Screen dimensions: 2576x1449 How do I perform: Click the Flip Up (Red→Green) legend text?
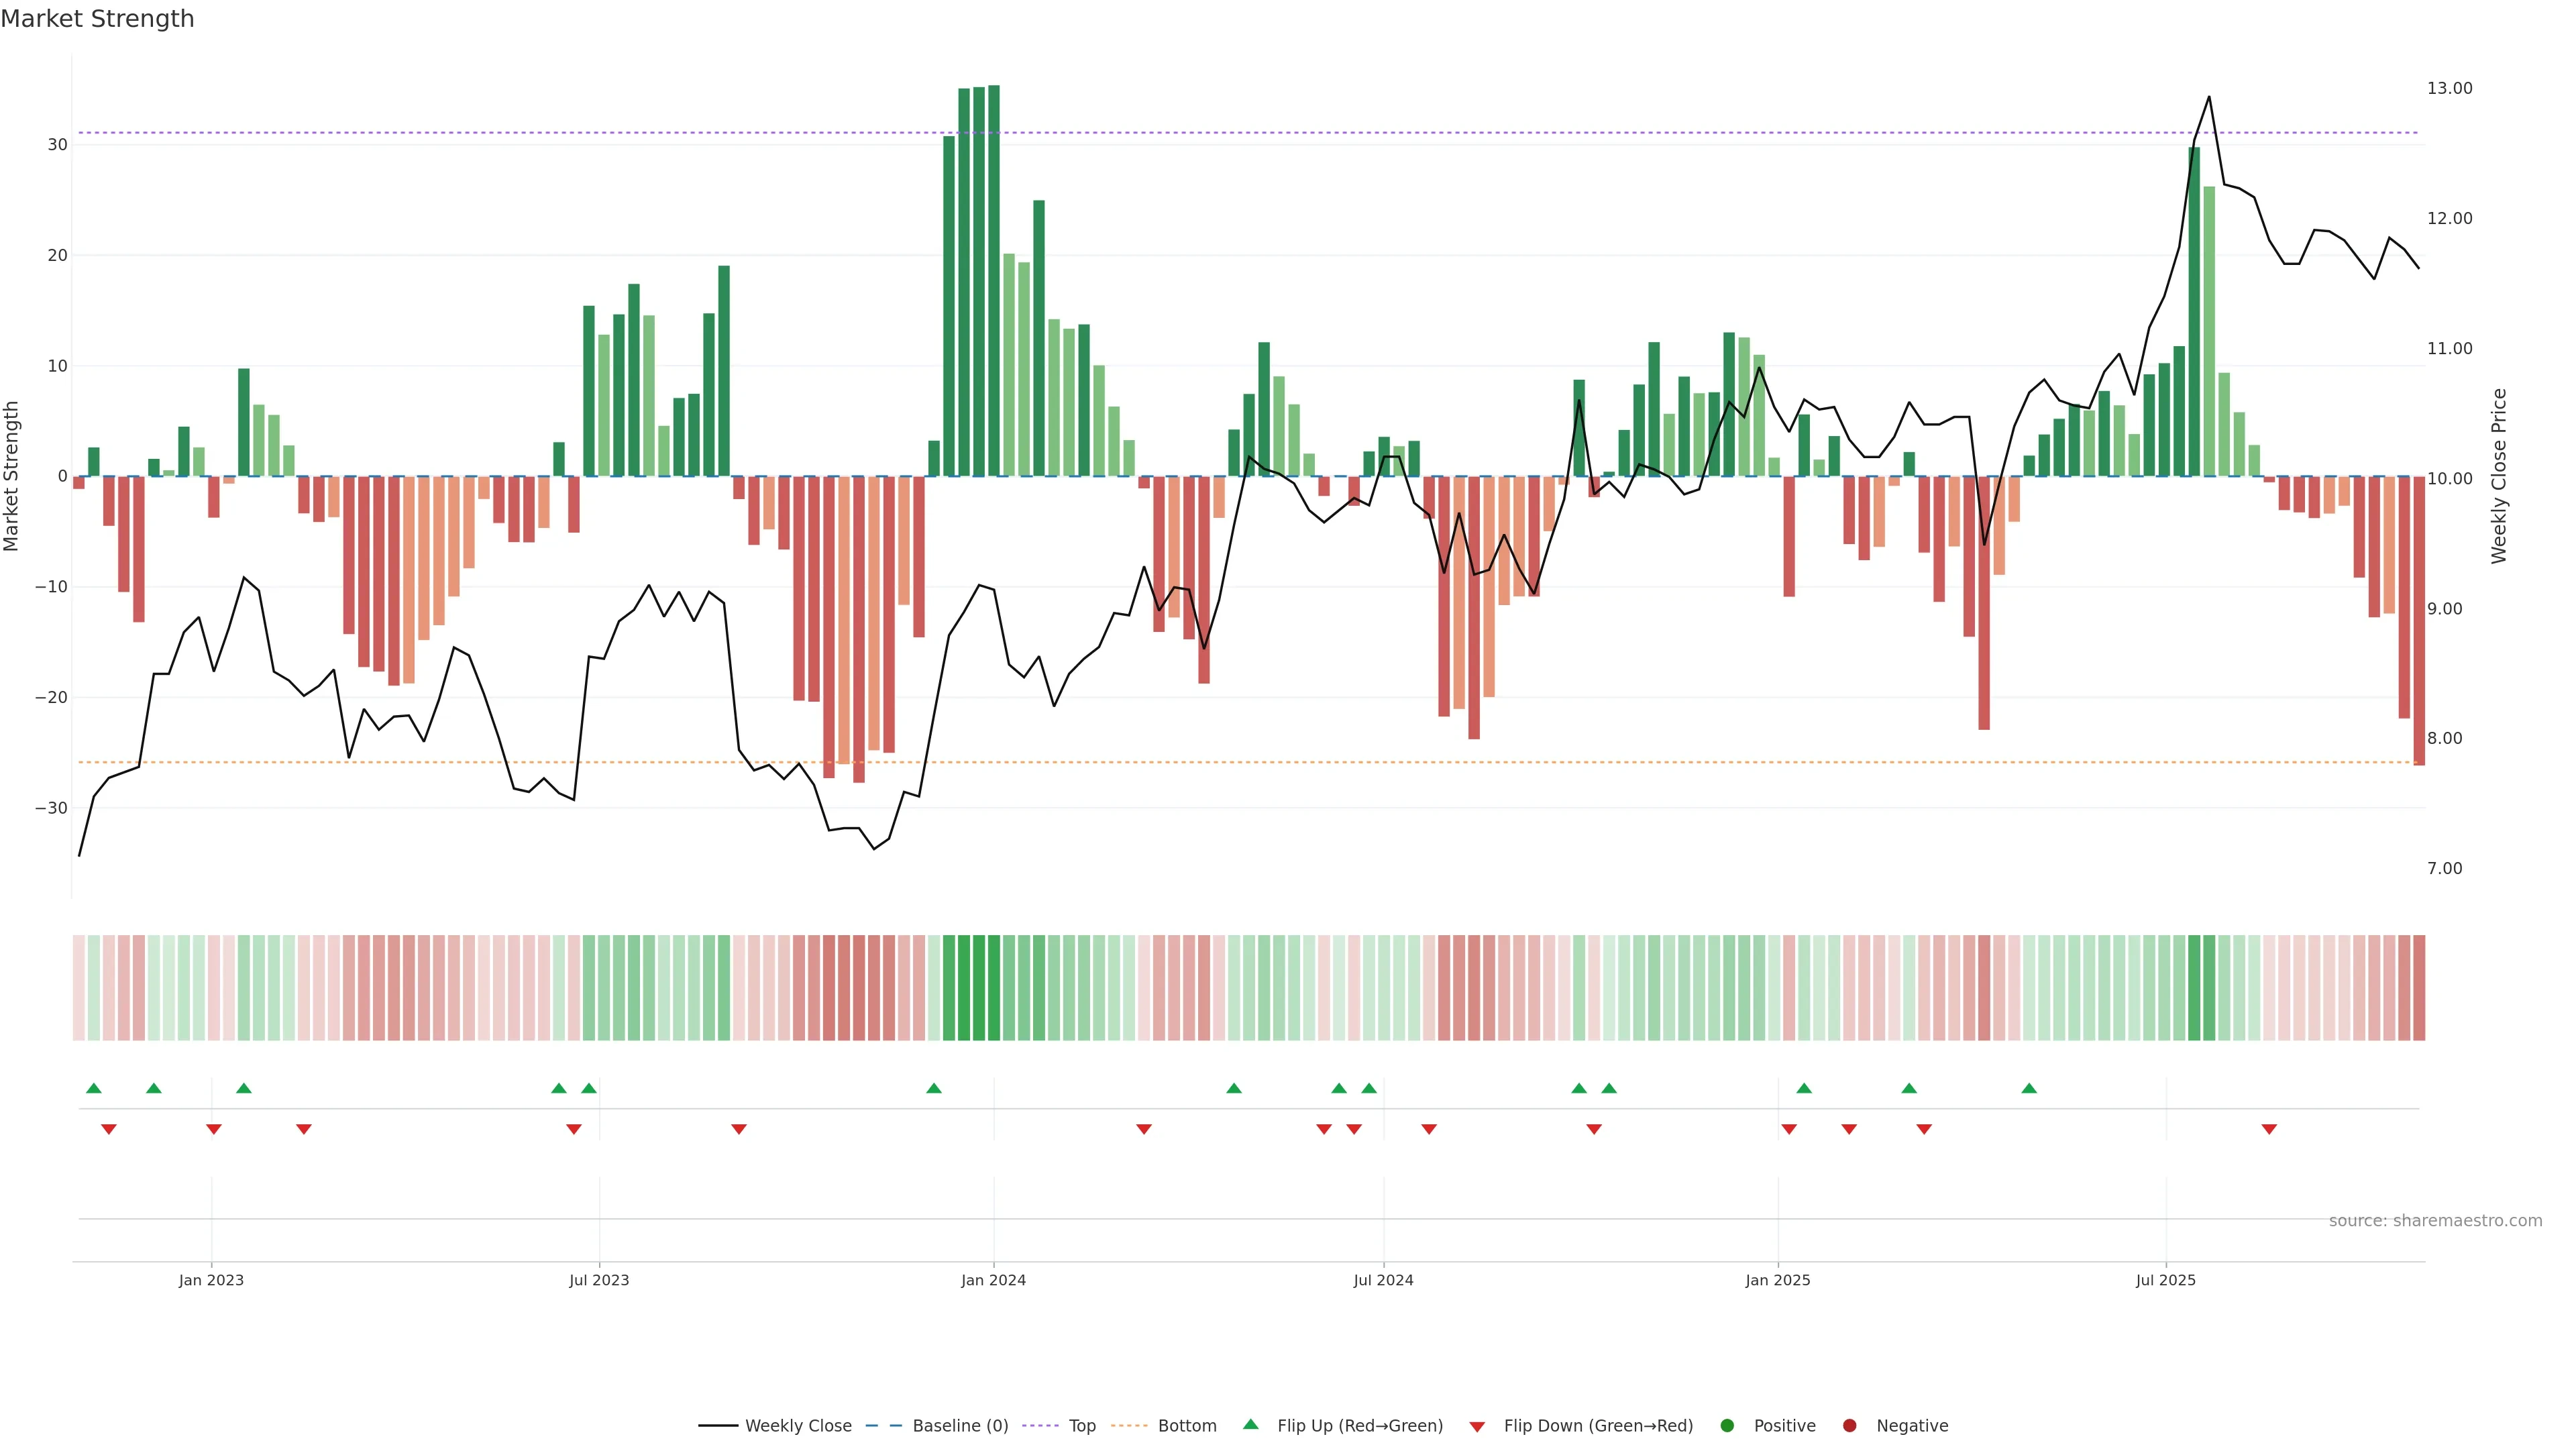click(x=1360, y=1425)
